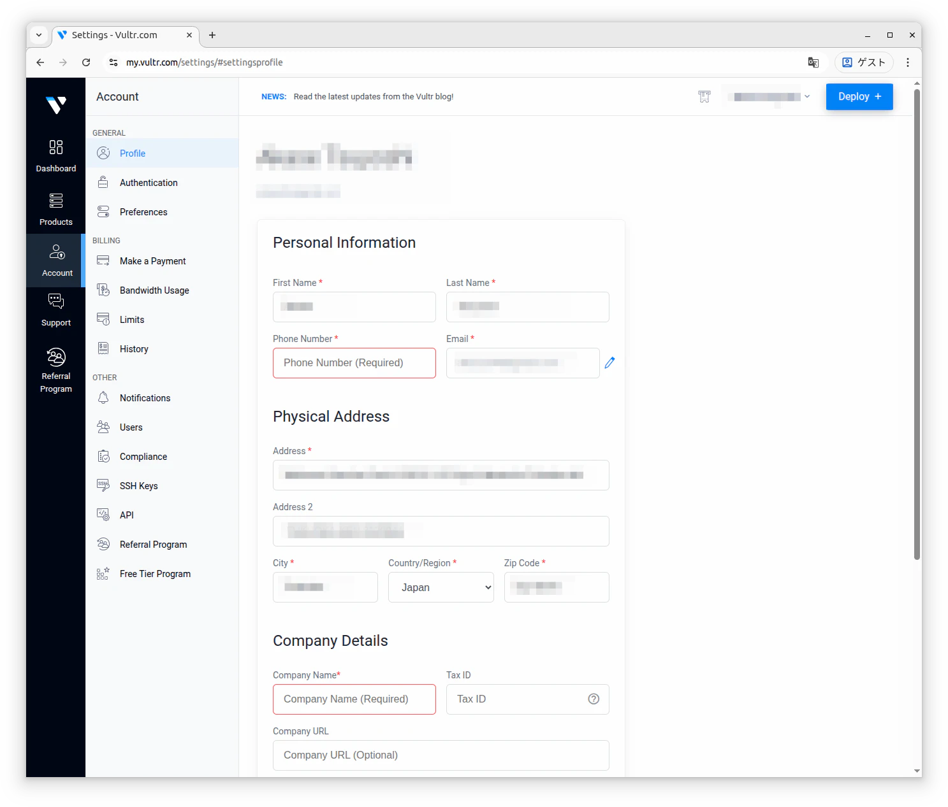Click the Tax ID help question icon
948x807 pixels.
594,699
